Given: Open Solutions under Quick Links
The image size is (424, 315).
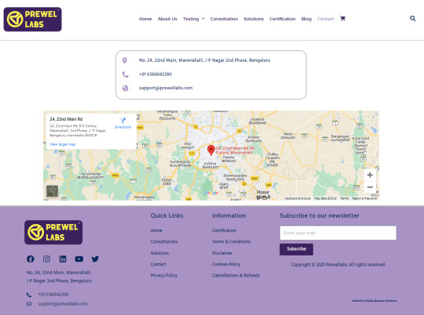Looking at the screenshot, I should 159,253.
